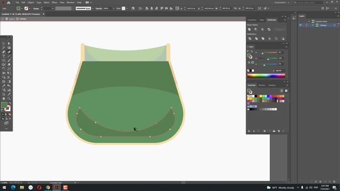This screenshot has width=340, height=191.
Task: Select the Line Segment tool
Action: pyautogui.click(x=9, y=56)
